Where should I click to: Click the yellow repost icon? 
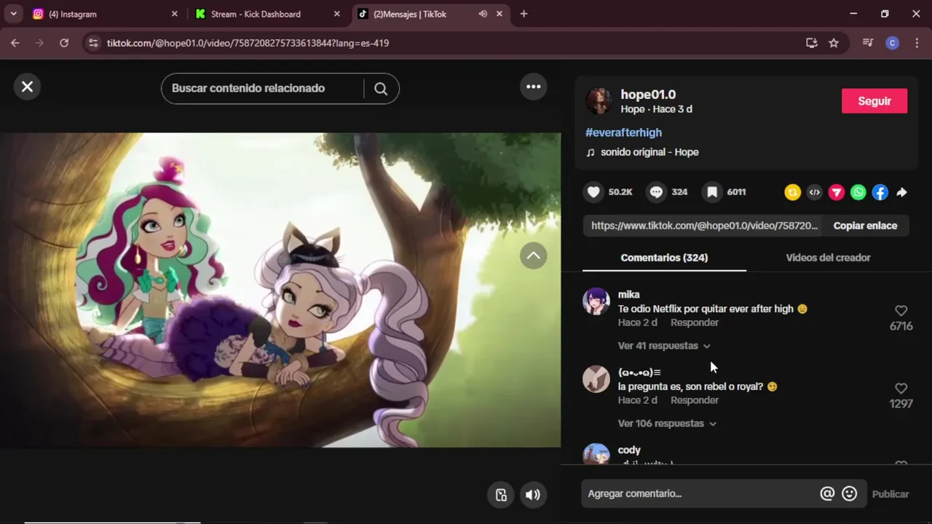(792, 192)
